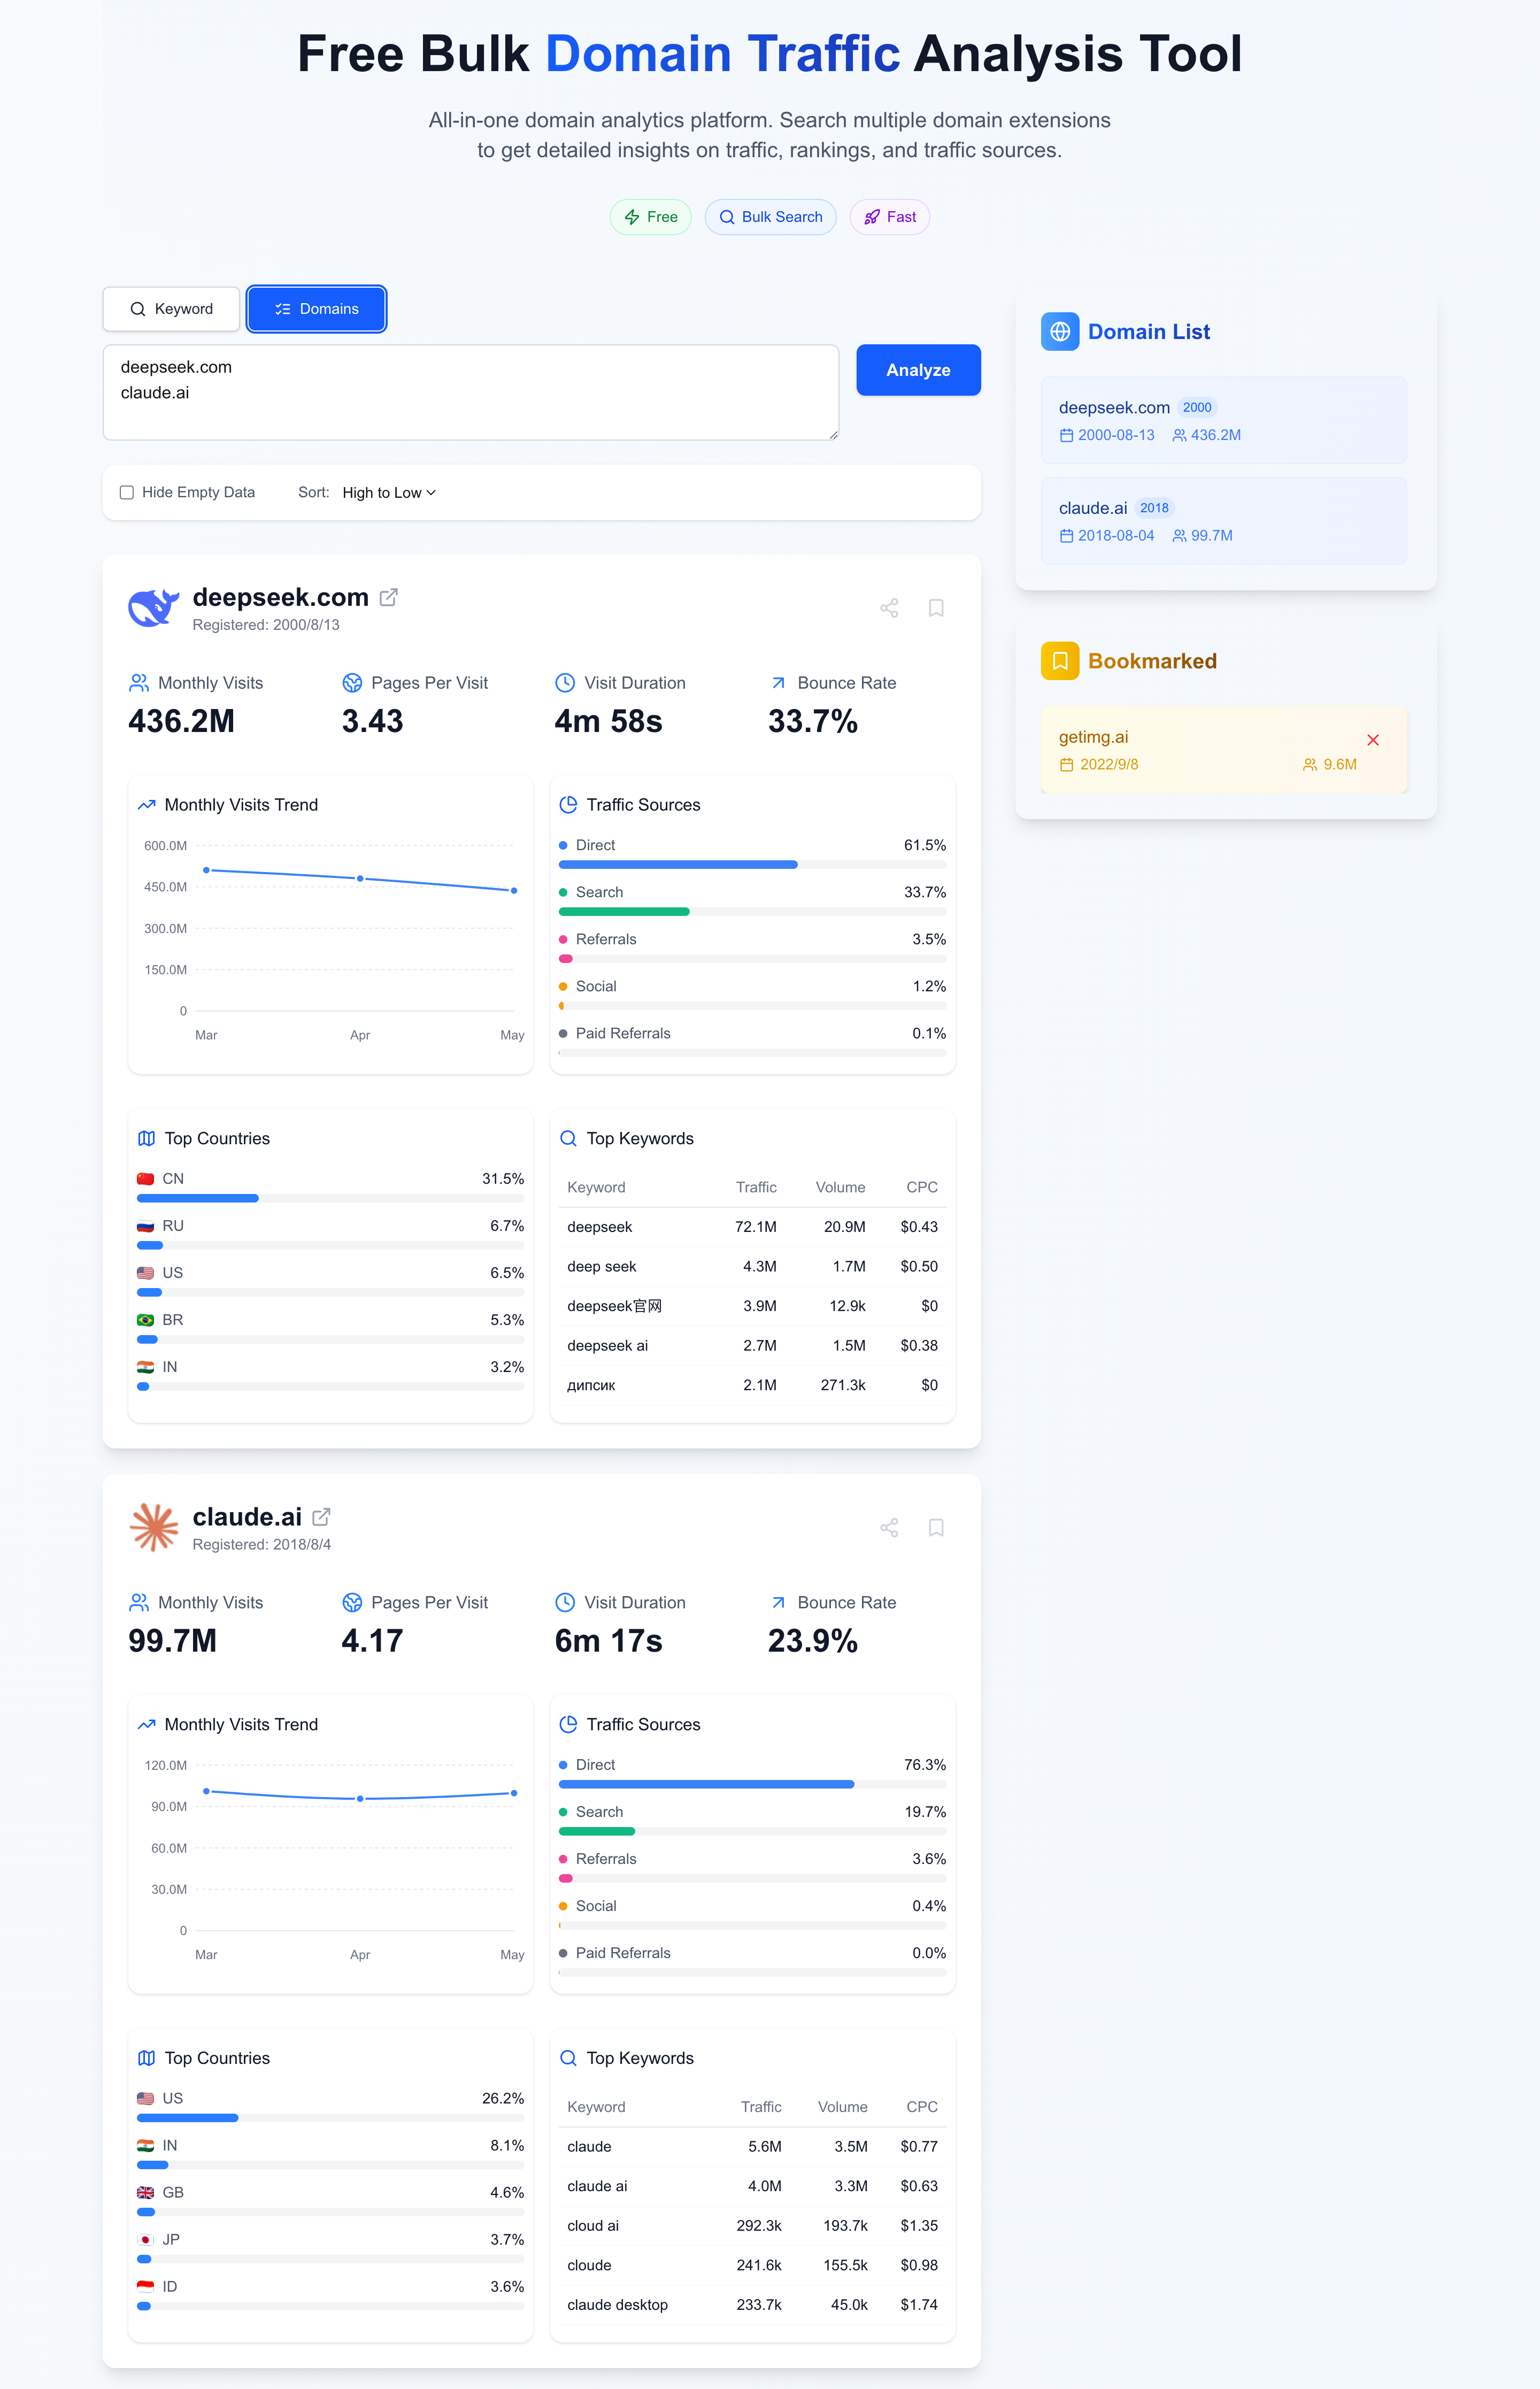
Task: Click claude.ai Visit Duration clock icon
Action: click(x=565, y=1603)
